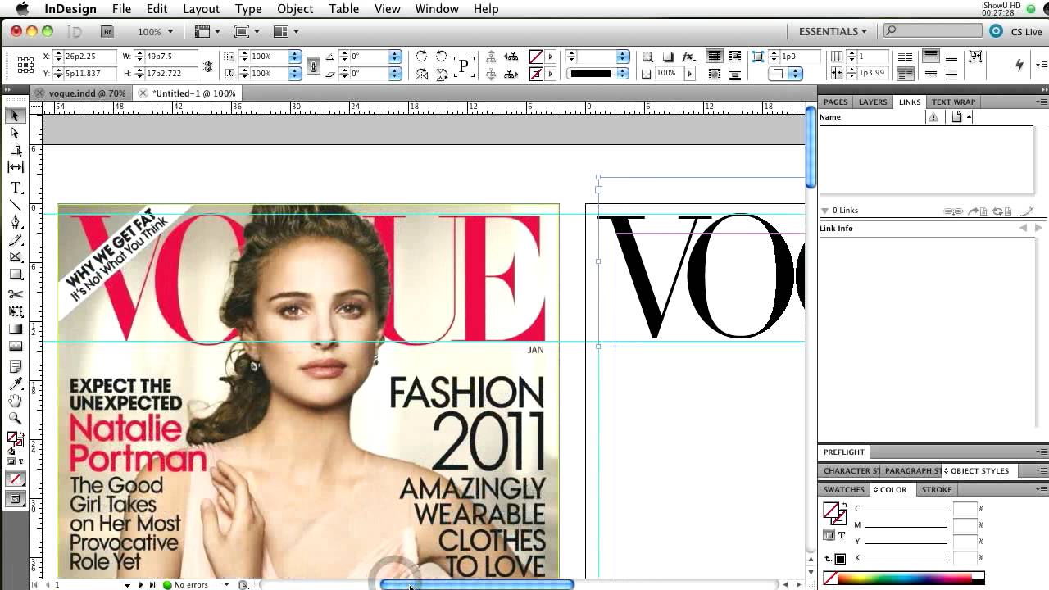This screenshot has height=590, width=1049.
Task: Select the Free Transform tool
Action: pyautogui.click(x=15, y=311)
